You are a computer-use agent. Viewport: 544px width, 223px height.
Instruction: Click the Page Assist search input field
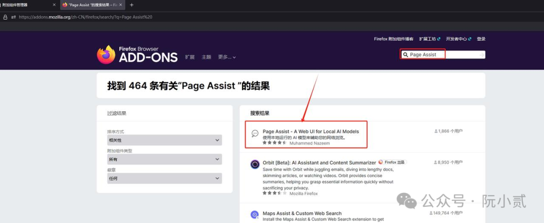click(x=443, y=55)
